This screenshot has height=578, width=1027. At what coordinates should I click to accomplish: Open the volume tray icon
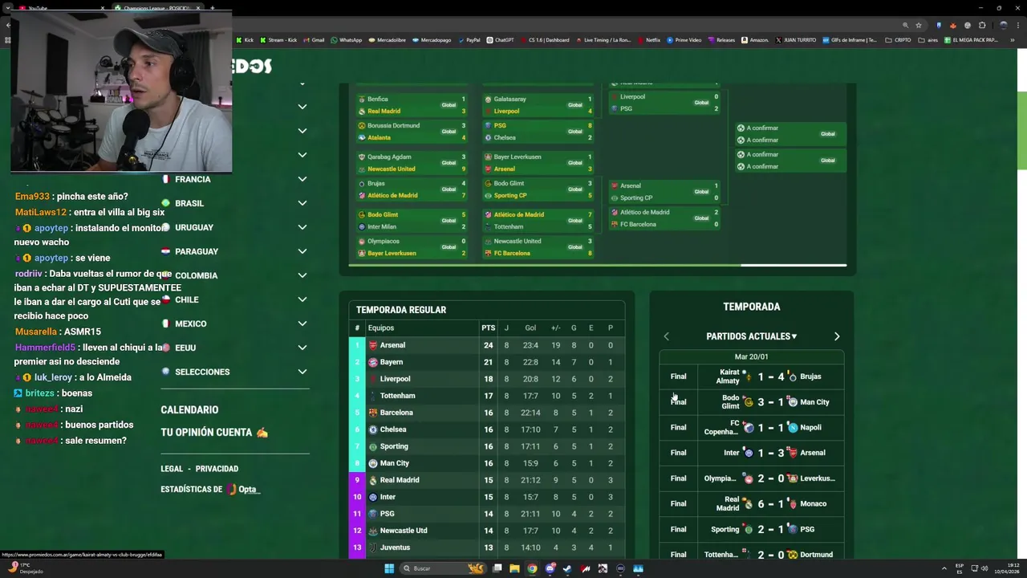[984, 568]
